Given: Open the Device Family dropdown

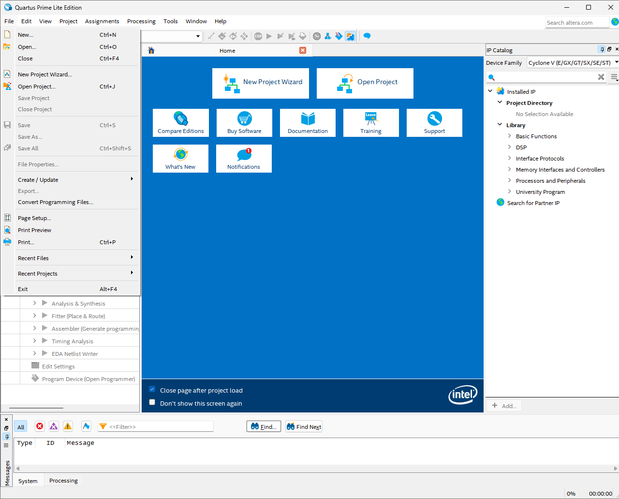Looking at the screenshot, I should 573,63.
